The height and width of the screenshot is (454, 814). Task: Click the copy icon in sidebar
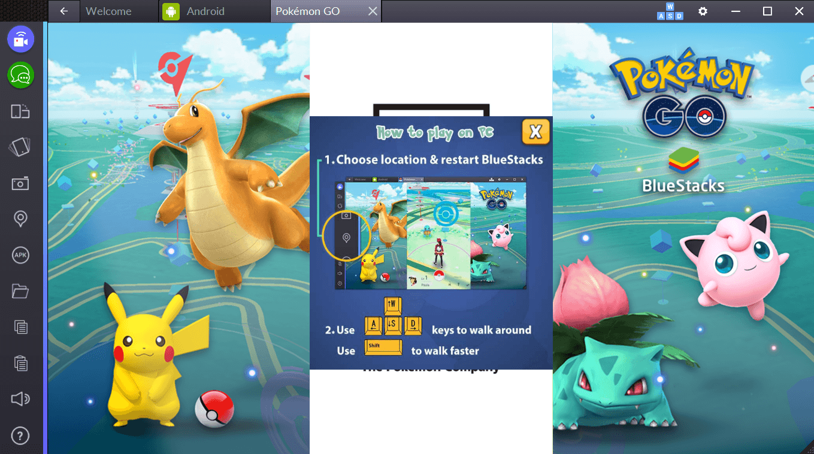pos(21,327)
